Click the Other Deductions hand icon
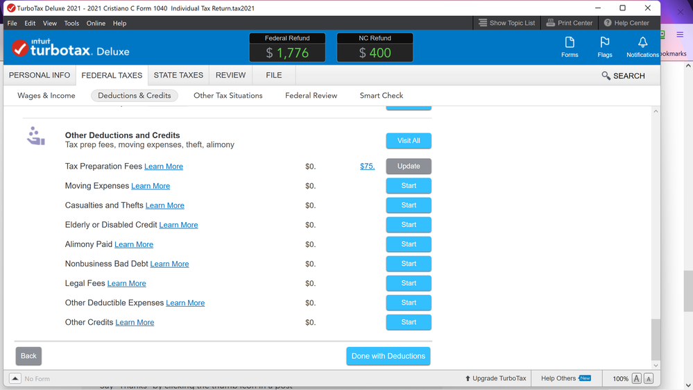Viewport: 693px width, 390px height. pos(36,136)
